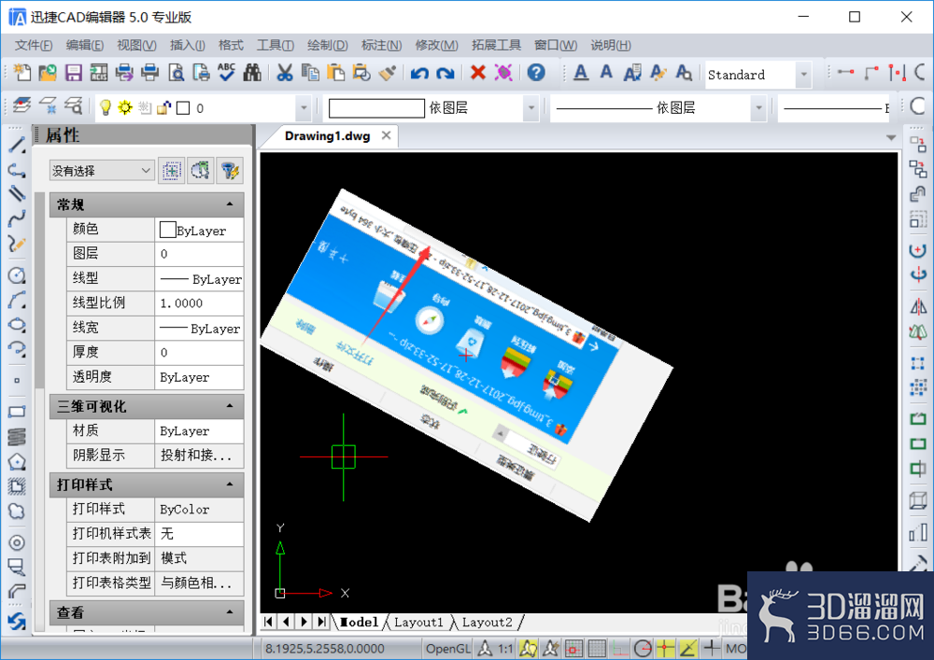
Task: Click the Quick Select icon in properties panel
Action: tap(230, 172)
